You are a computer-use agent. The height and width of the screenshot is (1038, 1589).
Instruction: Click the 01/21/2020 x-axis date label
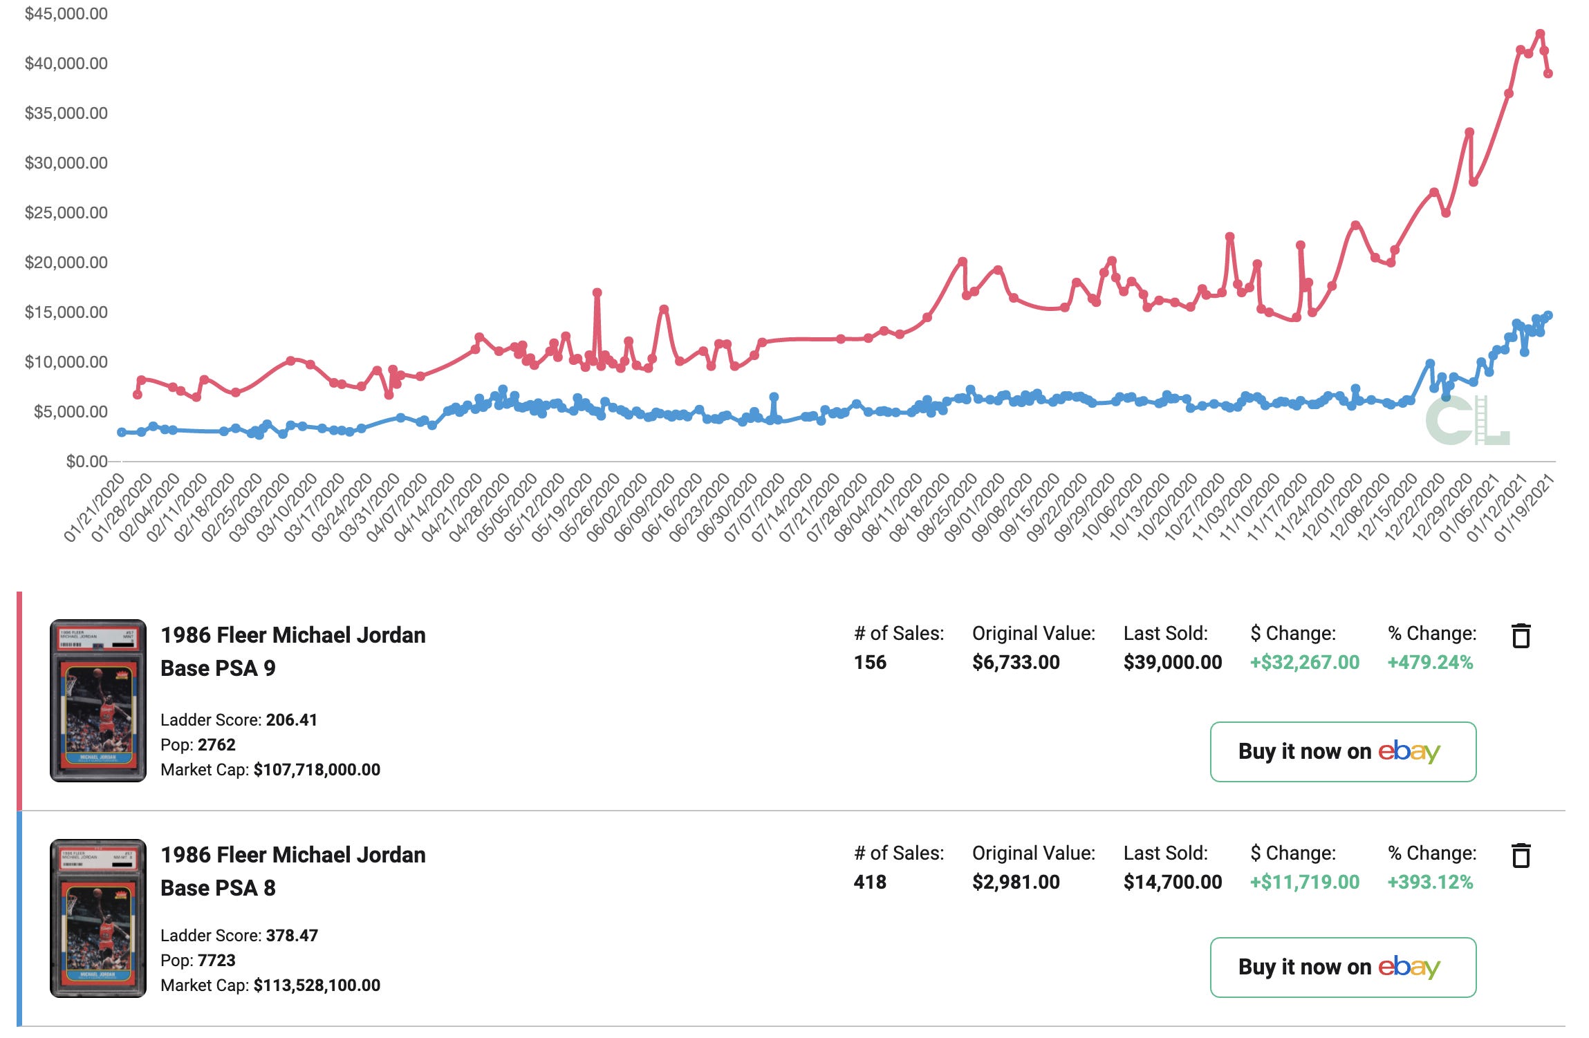[94, 508]
